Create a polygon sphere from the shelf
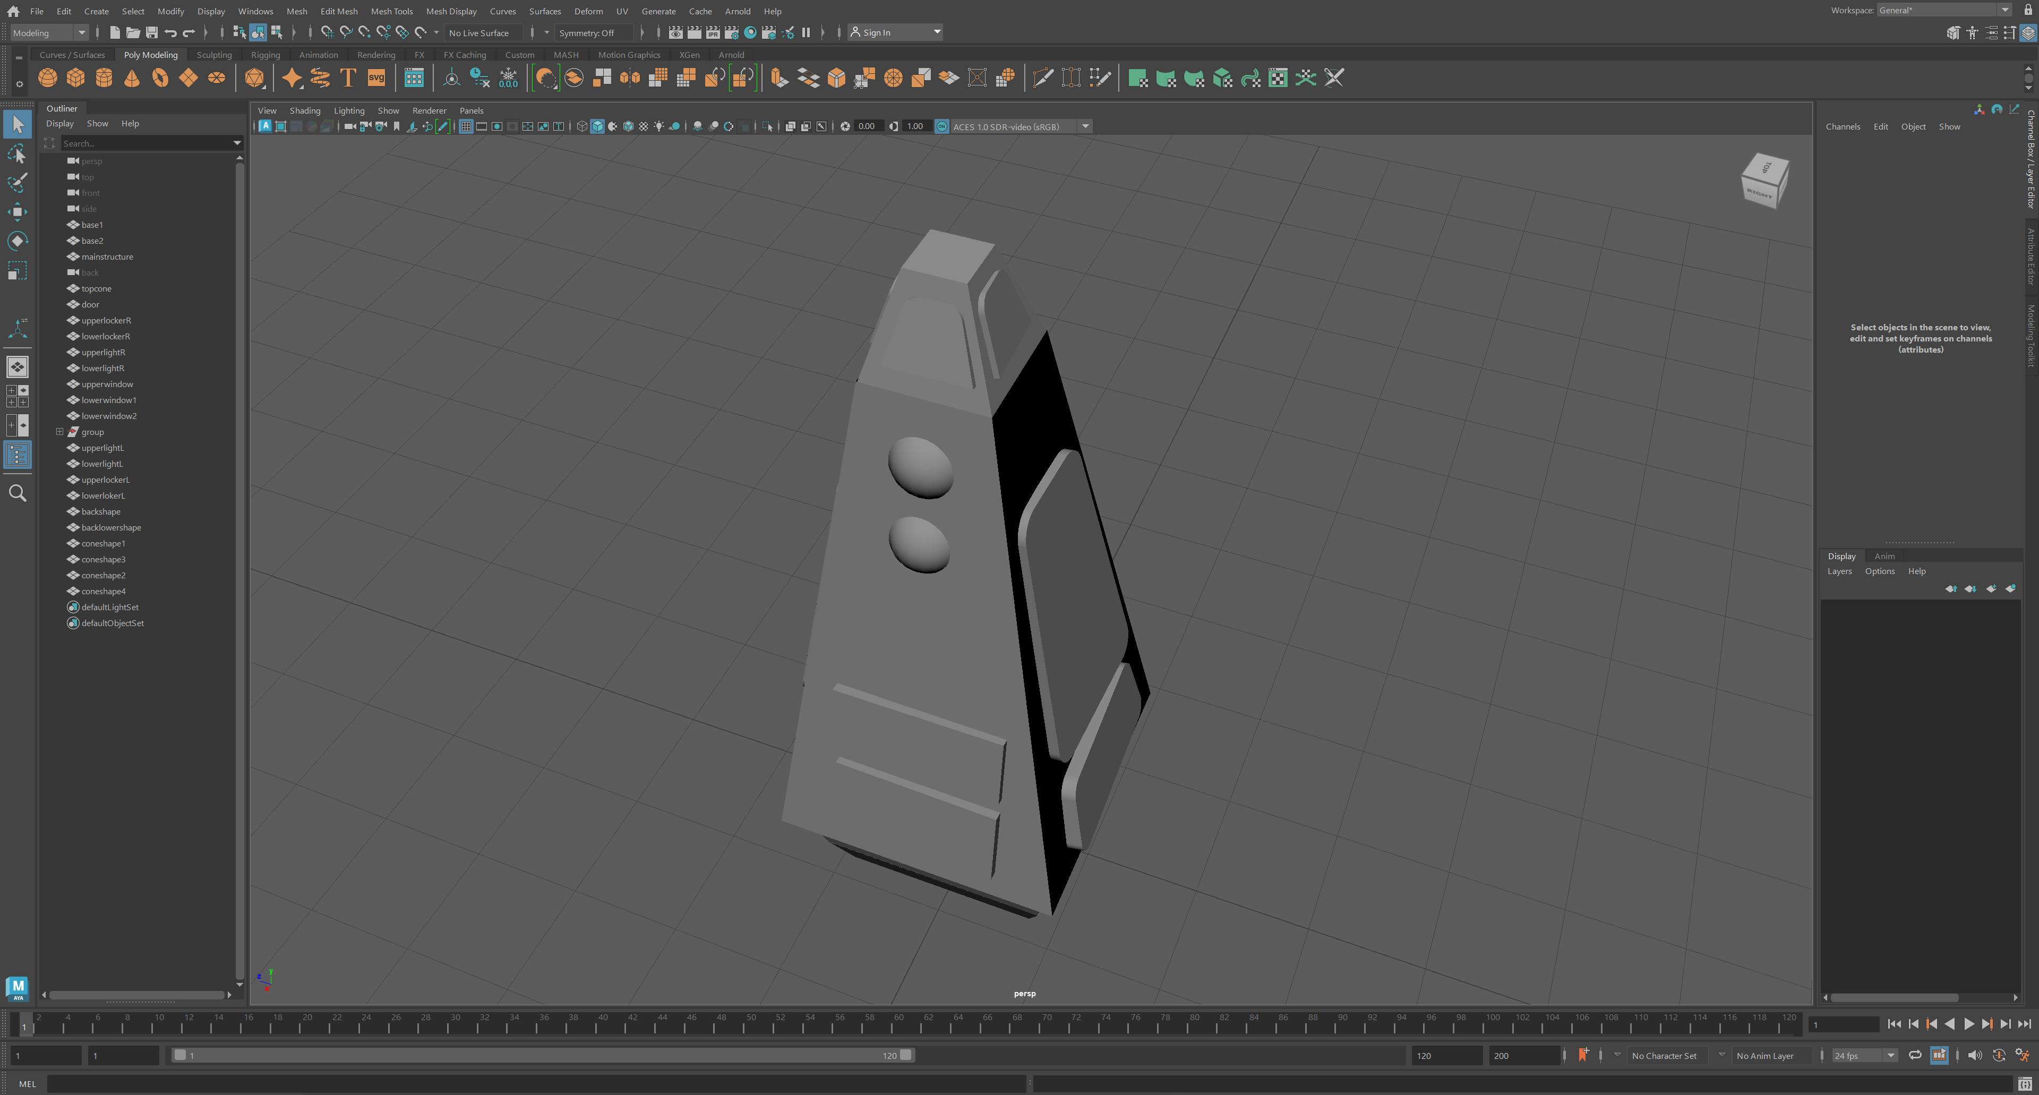 pyautogui.click(x=47, y=78)
